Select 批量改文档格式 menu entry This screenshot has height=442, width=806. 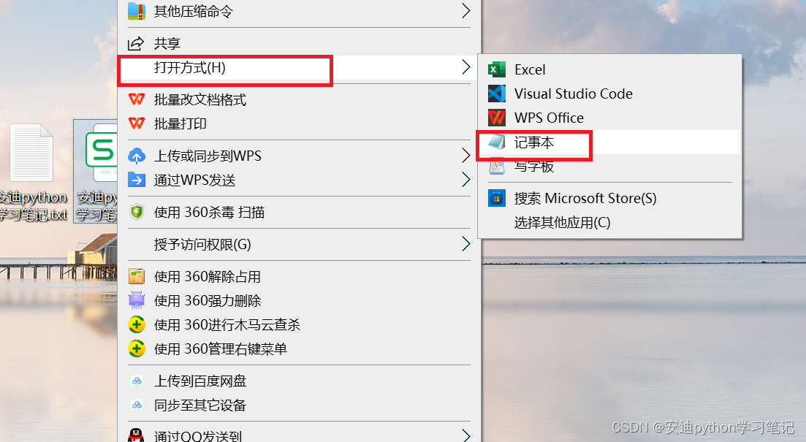coord(299,99)
